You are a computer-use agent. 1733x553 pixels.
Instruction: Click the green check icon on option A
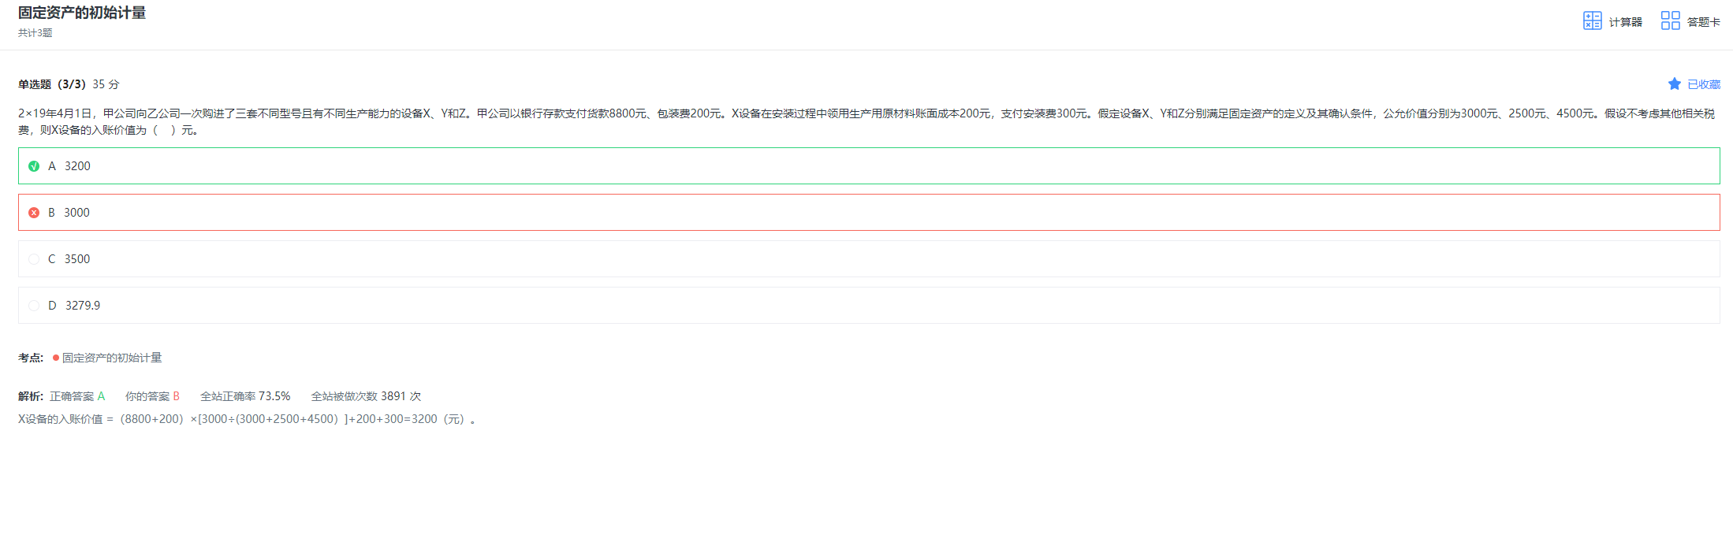pos(34,166)
